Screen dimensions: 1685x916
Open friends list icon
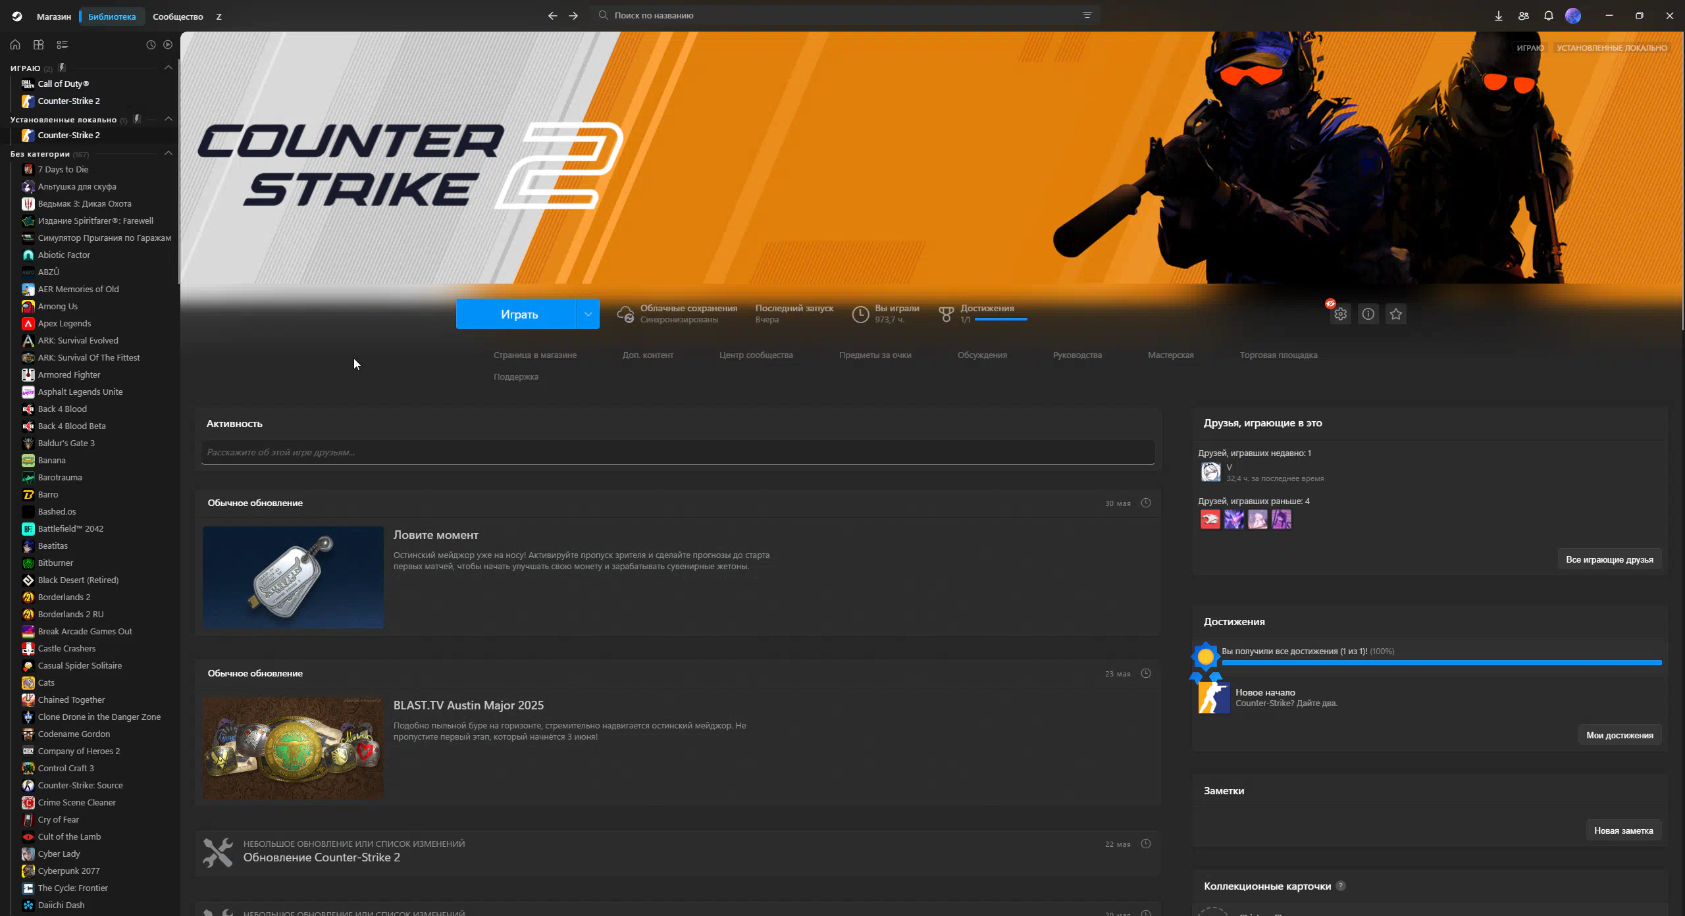[x=1524, y=16]
